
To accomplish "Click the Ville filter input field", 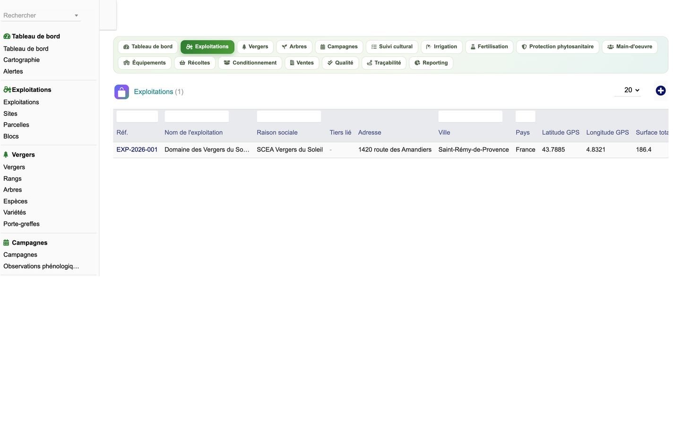I will click(470, 116).
